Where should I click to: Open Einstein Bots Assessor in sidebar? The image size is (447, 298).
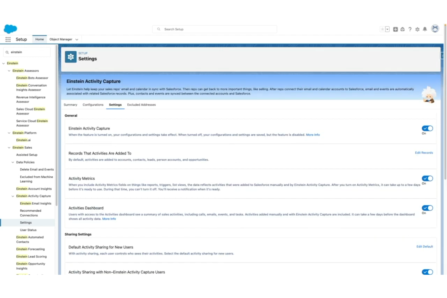point(32,78)
